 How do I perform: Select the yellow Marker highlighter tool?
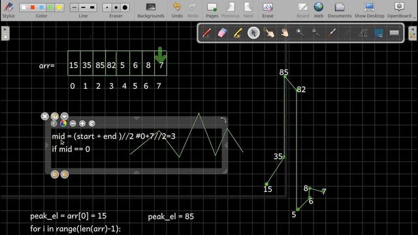[238, 33]
